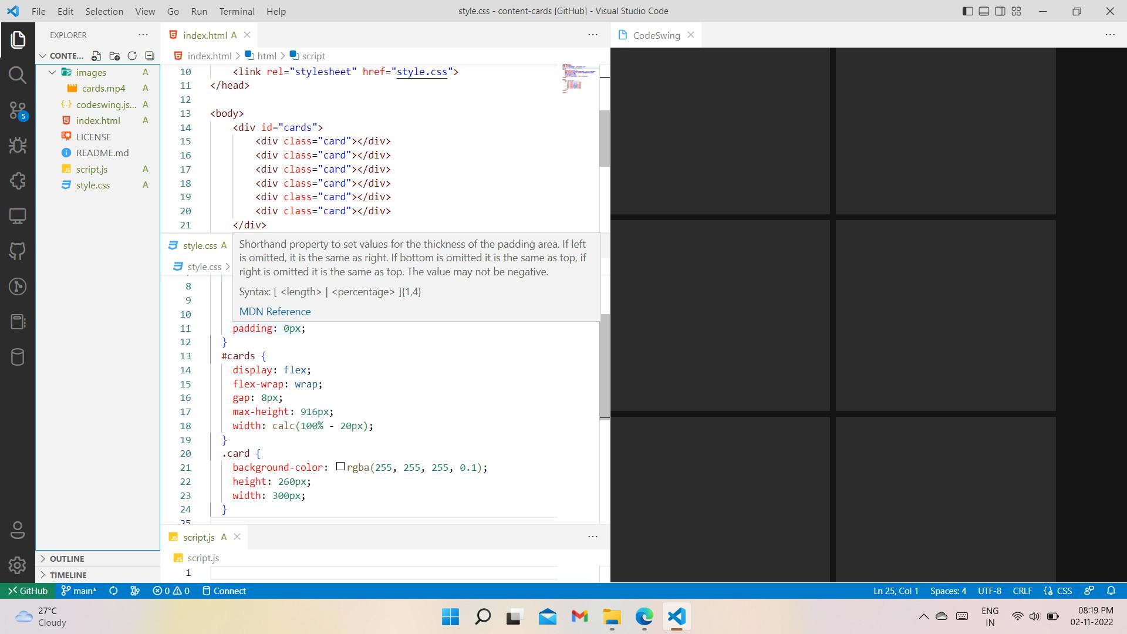This screenshot has height=634, width=1127.
Task: Expand the TIMELINE section
Action: pyautogui.click(x=98, y=575)
